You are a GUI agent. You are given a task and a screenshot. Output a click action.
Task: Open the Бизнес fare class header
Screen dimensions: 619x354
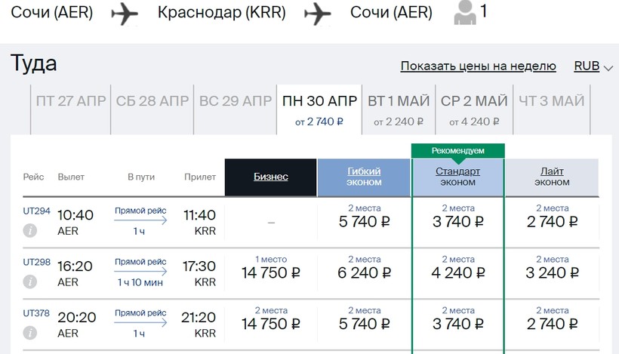[270, 177]
